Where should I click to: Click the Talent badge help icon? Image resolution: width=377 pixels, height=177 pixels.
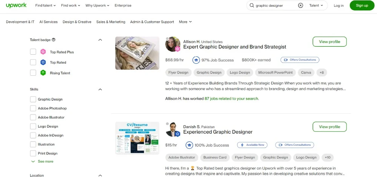(x=54, y=40)
